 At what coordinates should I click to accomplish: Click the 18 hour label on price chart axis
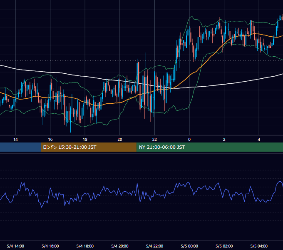pos(85,140)
